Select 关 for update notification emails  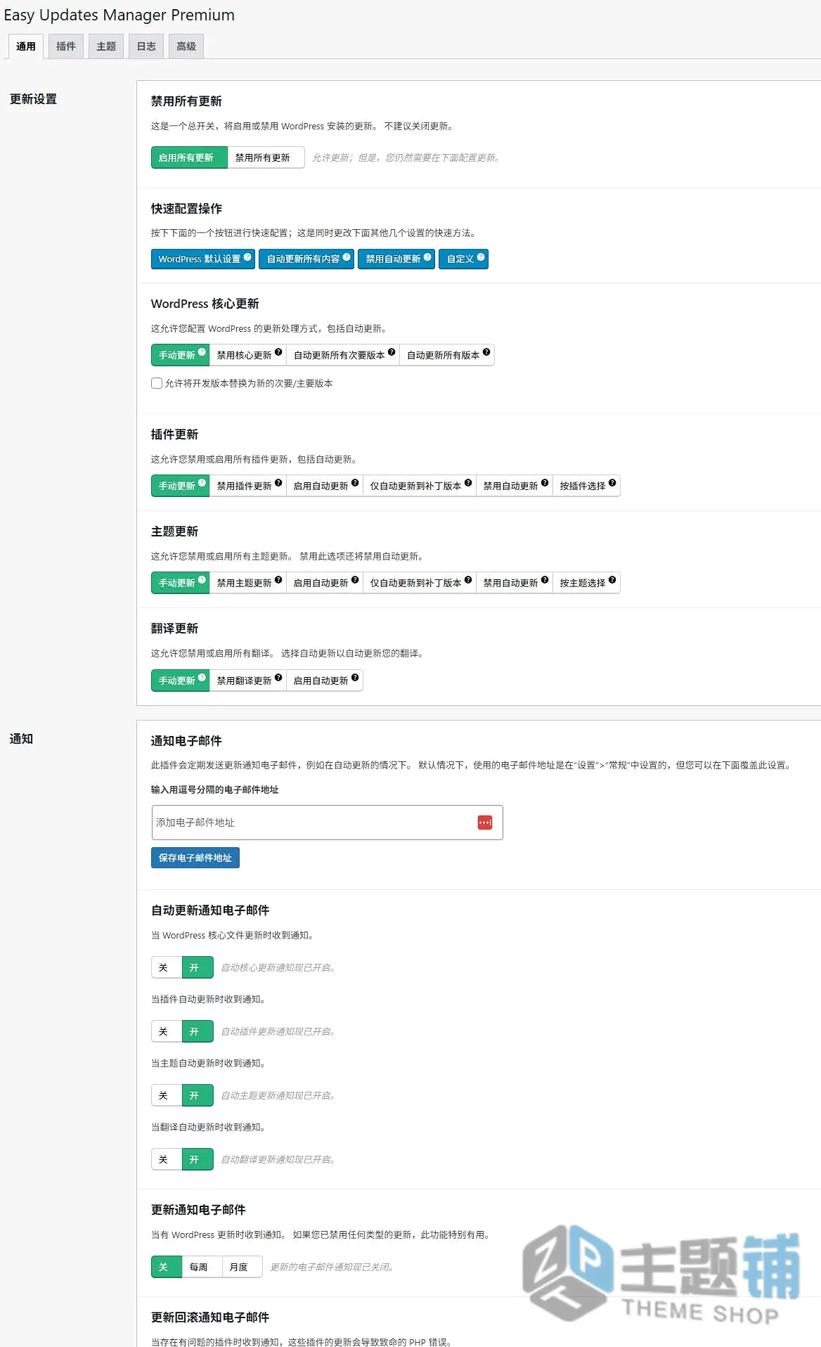pyautogui.click(x=167, y=1267)
